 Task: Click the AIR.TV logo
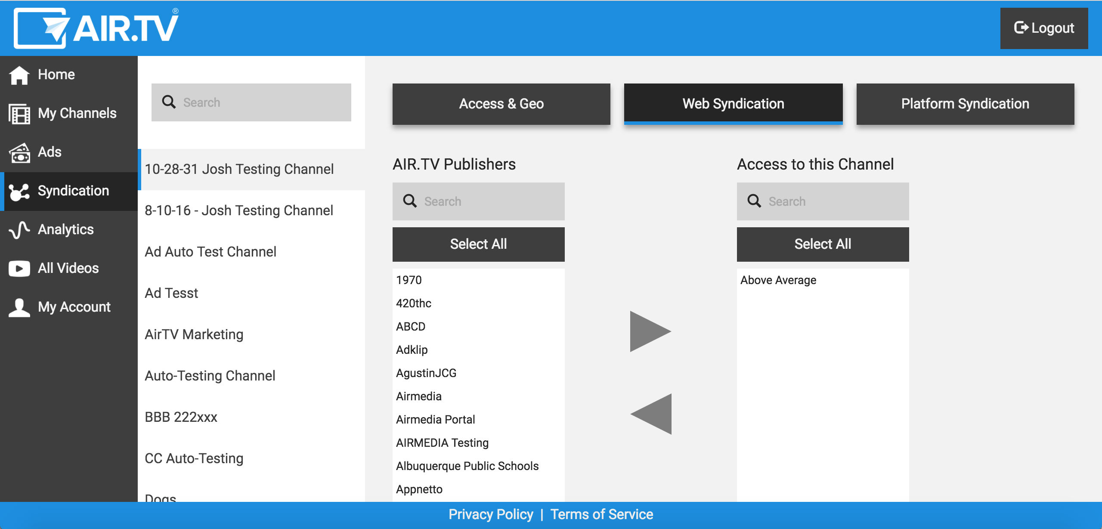pos(96,28)
